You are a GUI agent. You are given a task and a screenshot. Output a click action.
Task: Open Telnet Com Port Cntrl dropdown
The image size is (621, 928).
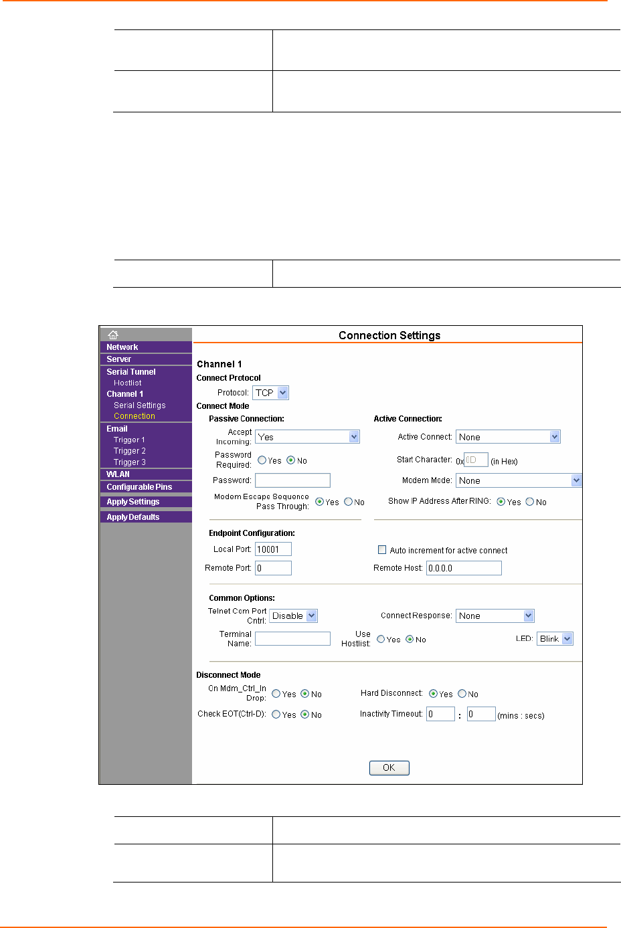[x=294, y=616]
